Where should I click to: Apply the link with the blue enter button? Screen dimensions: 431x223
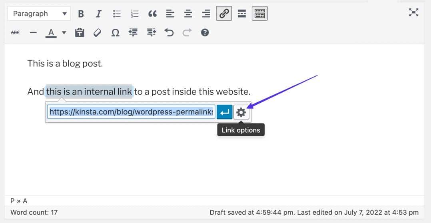[x=225, y=113]
